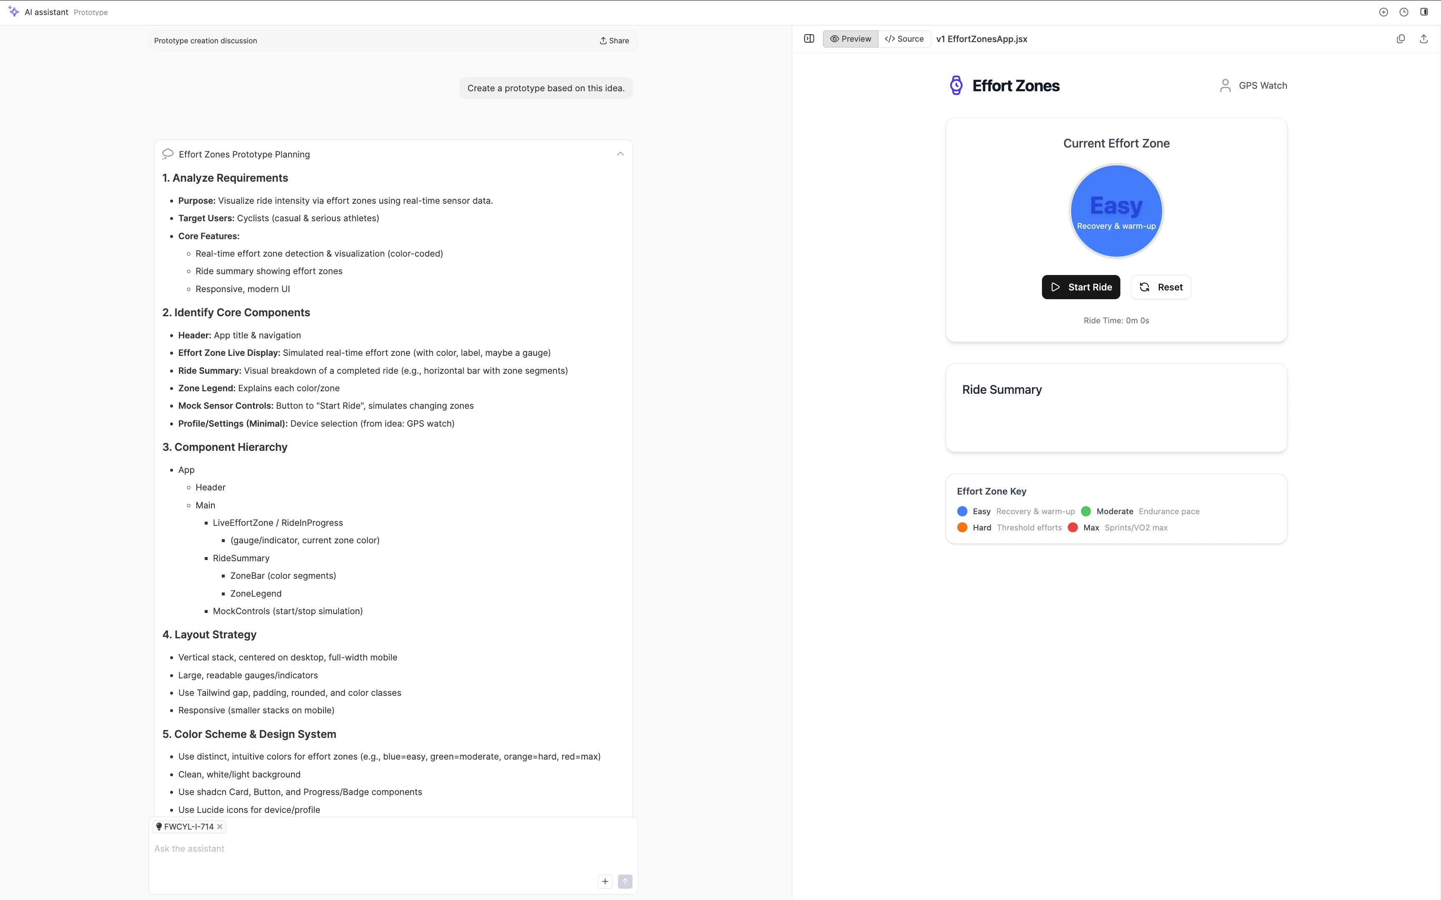The height and width of the screenshot is (900, 1441).
Task: Toggle the right sidebar panel icon
Action: pyautogui.click(x=1424, y=12)
